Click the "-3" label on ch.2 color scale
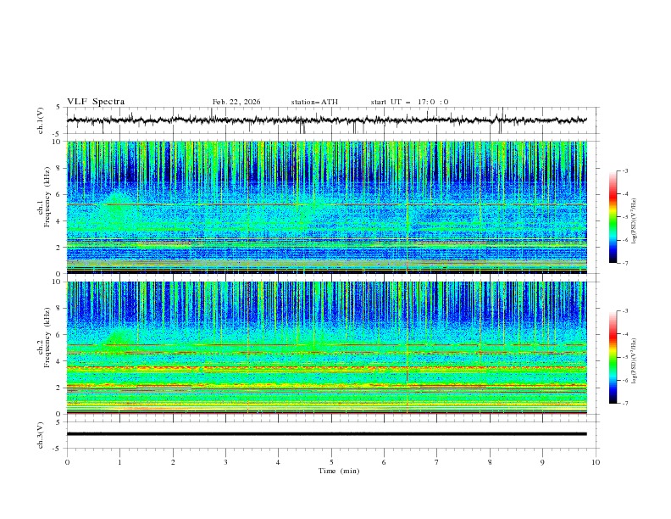671x519 pixels. click(625, 311)
